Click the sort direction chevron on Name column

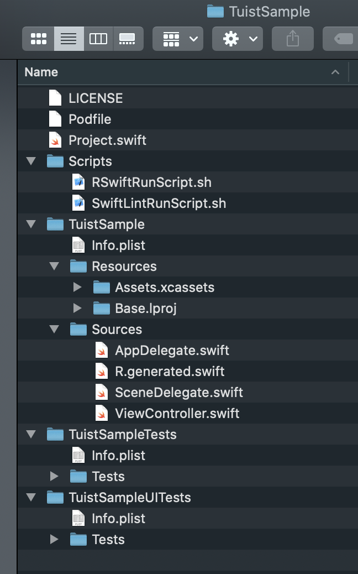pos(335,72)
